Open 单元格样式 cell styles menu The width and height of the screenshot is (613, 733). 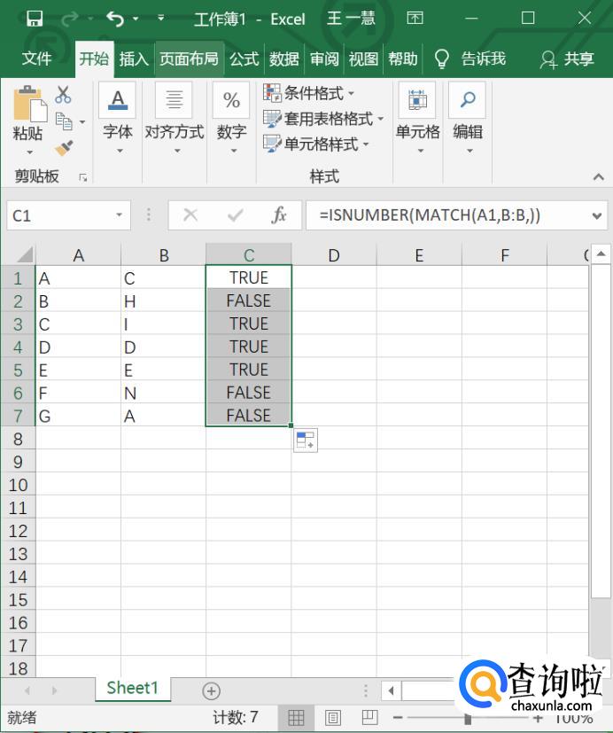coord(316,144)
